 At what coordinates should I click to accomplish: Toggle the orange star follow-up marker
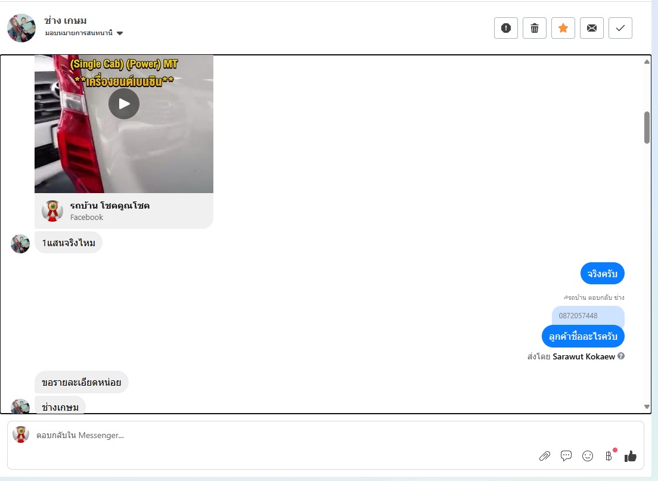coord(563,28)
